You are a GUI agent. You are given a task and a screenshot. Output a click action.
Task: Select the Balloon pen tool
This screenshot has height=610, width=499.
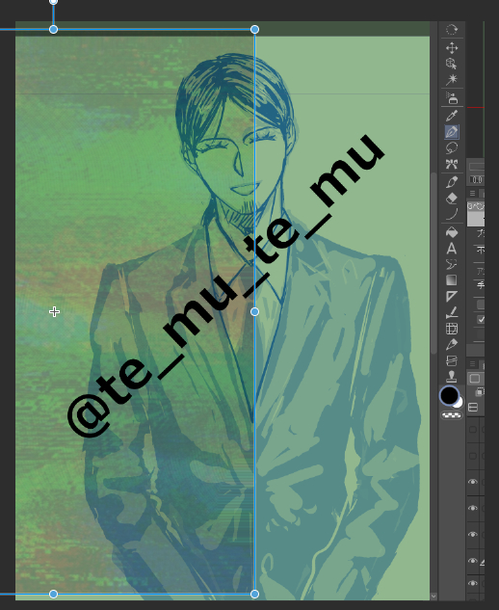[452, 265]
